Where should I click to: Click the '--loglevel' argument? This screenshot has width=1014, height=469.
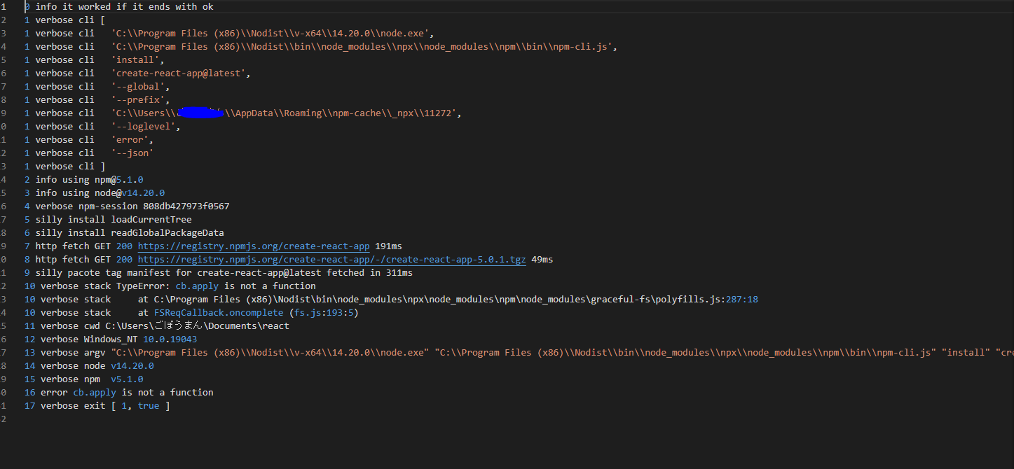pos(146,127)
